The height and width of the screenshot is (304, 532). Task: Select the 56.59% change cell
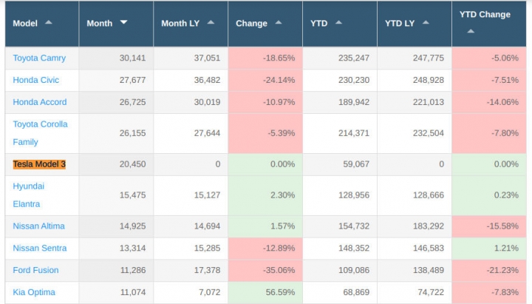point(265,292)
